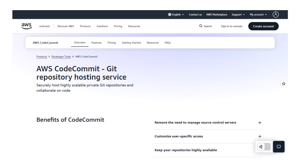Open Pricing in main navigation
The image size is (301, 167).
118,26
